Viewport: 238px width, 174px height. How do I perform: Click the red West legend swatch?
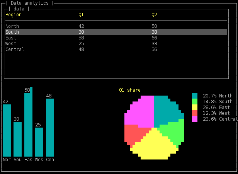[195, 113]
